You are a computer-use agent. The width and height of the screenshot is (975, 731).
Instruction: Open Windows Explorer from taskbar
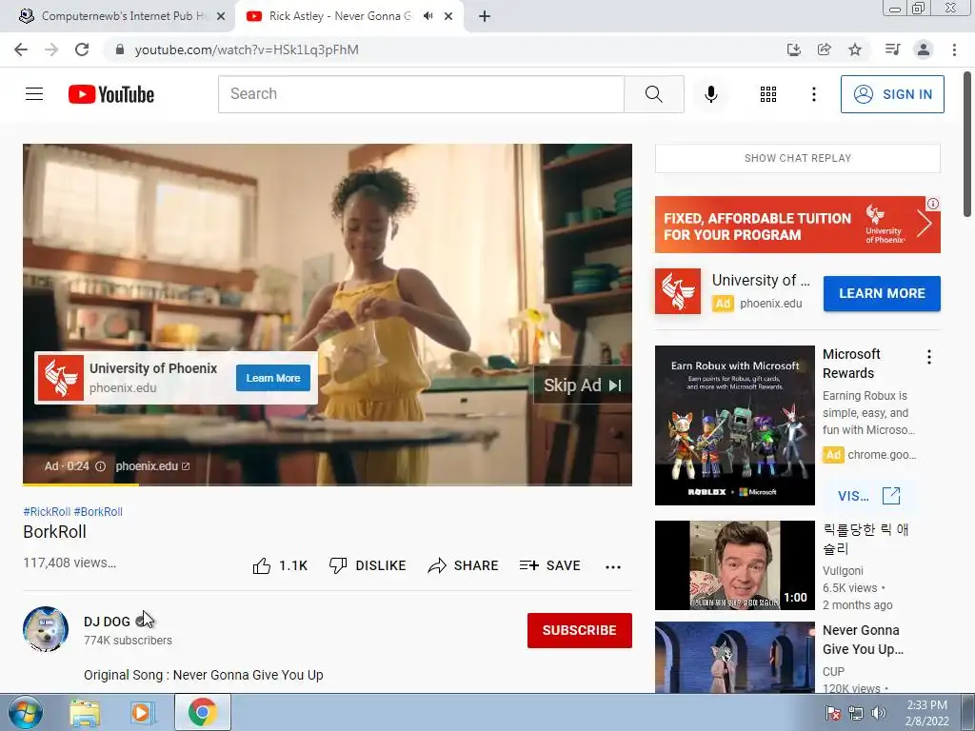click(x=85, y=712)
